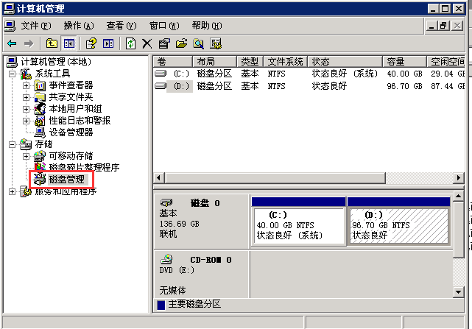Sort by the 状态 column header
Screen dimensions: 472x329
pyautogui.click(x=345, y=62)
